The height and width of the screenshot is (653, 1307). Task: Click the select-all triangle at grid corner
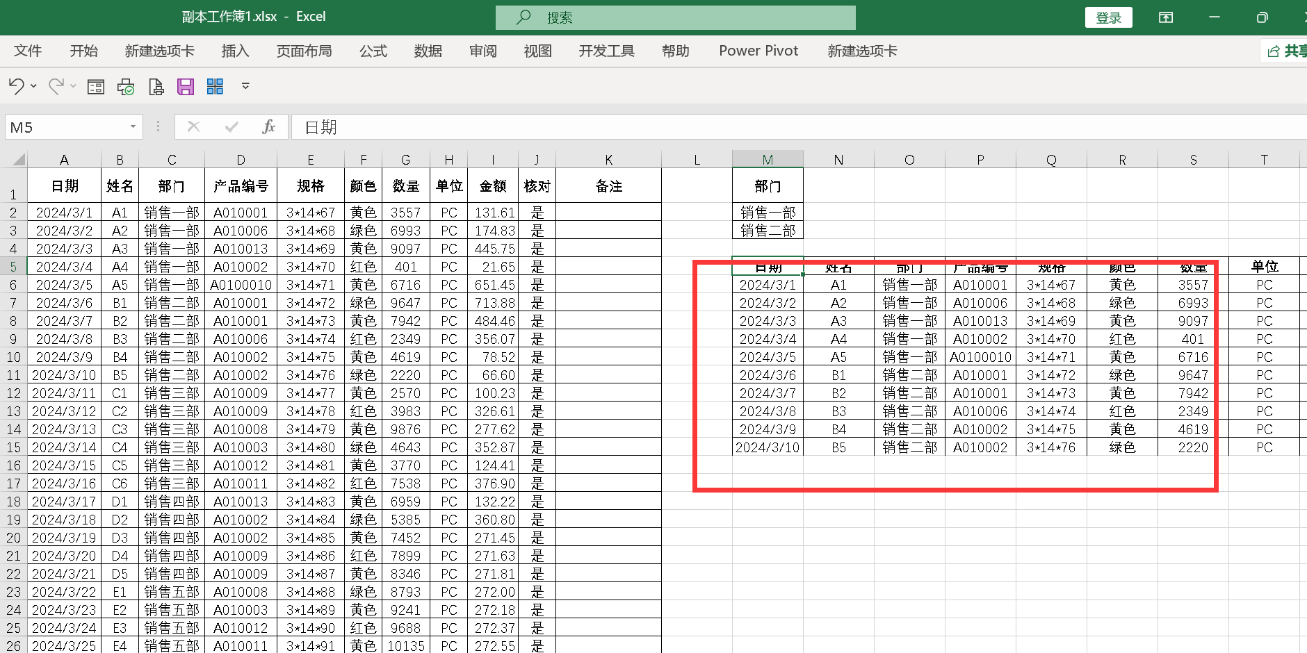point(18,160)
